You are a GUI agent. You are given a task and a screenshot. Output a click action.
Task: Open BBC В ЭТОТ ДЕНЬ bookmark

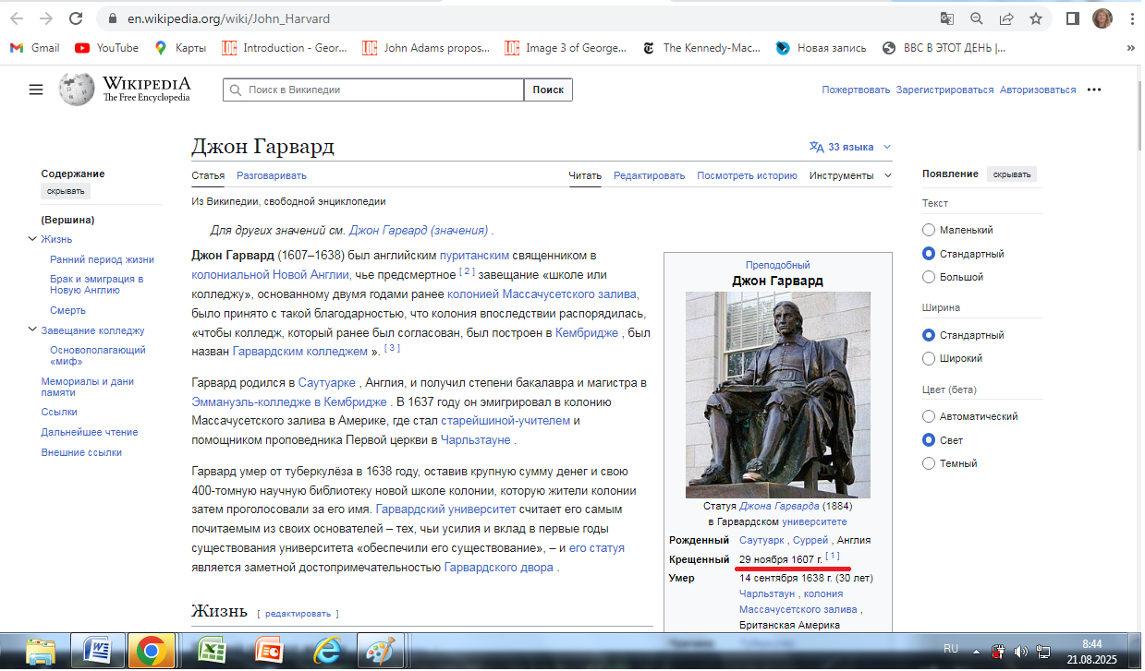(x=944, y=48)
